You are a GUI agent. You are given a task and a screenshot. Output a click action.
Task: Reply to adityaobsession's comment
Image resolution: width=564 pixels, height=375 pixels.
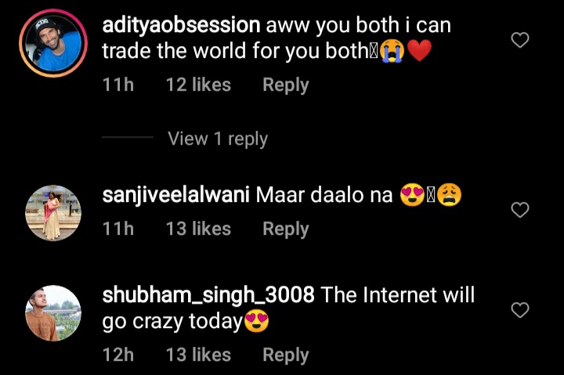point(286,85)
